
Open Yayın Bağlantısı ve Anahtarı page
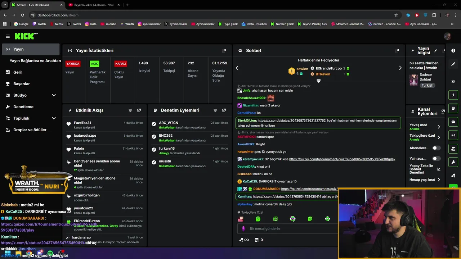(x=35, y=61)
